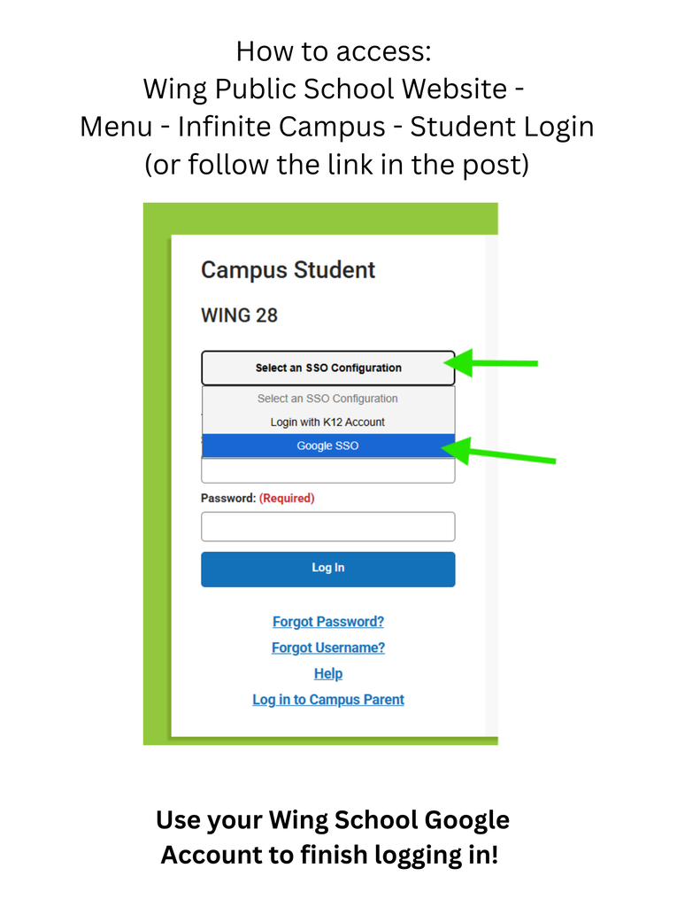Click the How to access title text

[x=335, y=51]
